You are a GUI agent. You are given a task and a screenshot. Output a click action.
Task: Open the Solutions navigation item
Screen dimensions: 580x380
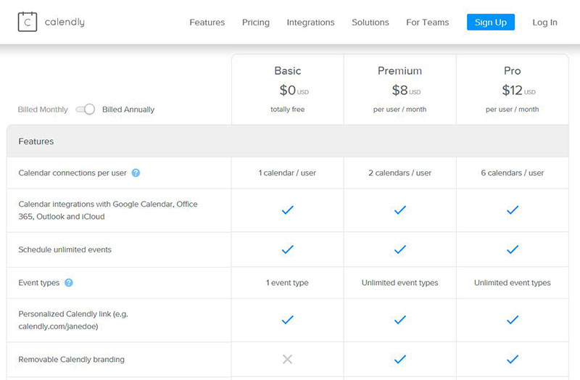click(x=370, y=22)
